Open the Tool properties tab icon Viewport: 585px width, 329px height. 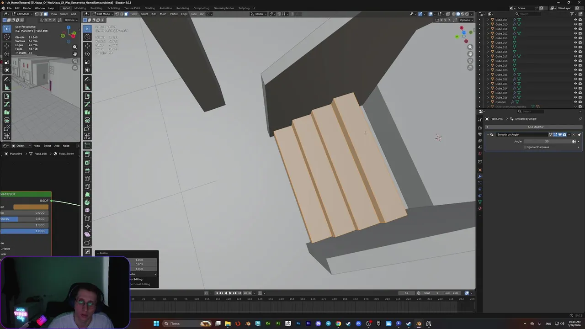click(480, 120)
